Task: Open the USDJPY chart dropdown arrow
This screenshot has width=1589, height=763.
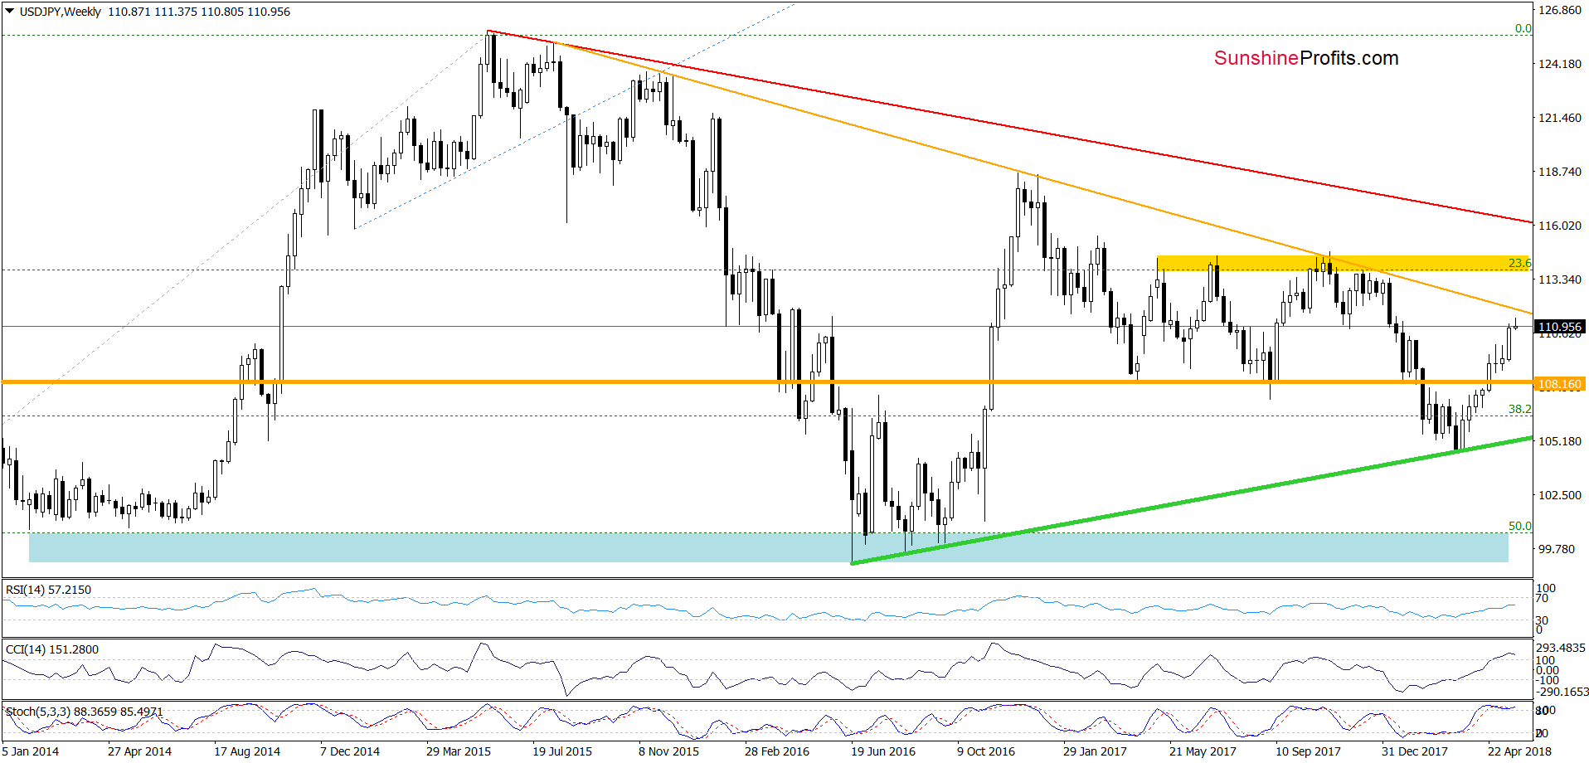Action: click(x=10, y=12)
